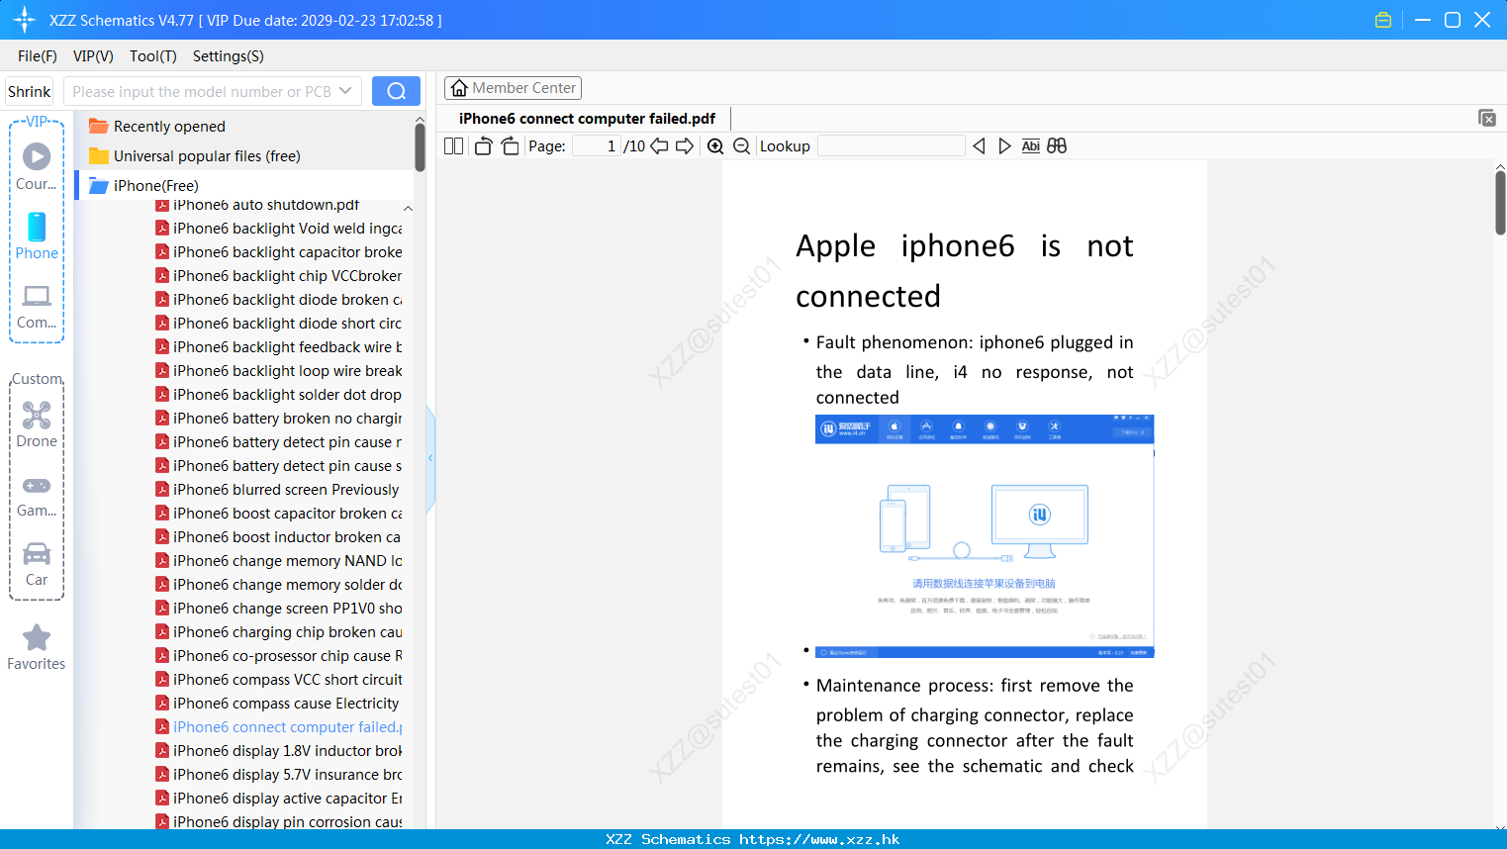This screenshot has height=849, width=1507.
Task: Click the file list scroll-up arrow
Action: (x=408, y=209)
